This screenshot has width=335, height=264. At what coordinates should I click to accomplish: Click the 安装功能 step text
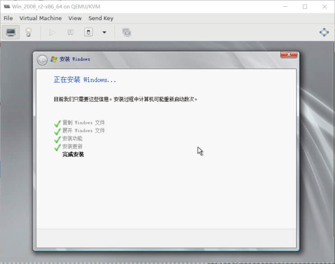click(72, 138)
